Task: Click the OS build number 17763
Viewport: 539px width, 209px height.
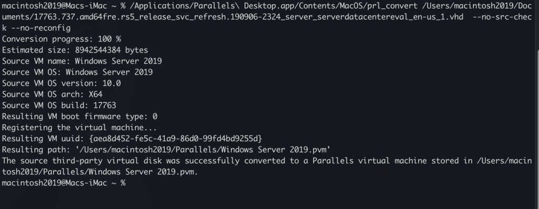Action: 105,106
